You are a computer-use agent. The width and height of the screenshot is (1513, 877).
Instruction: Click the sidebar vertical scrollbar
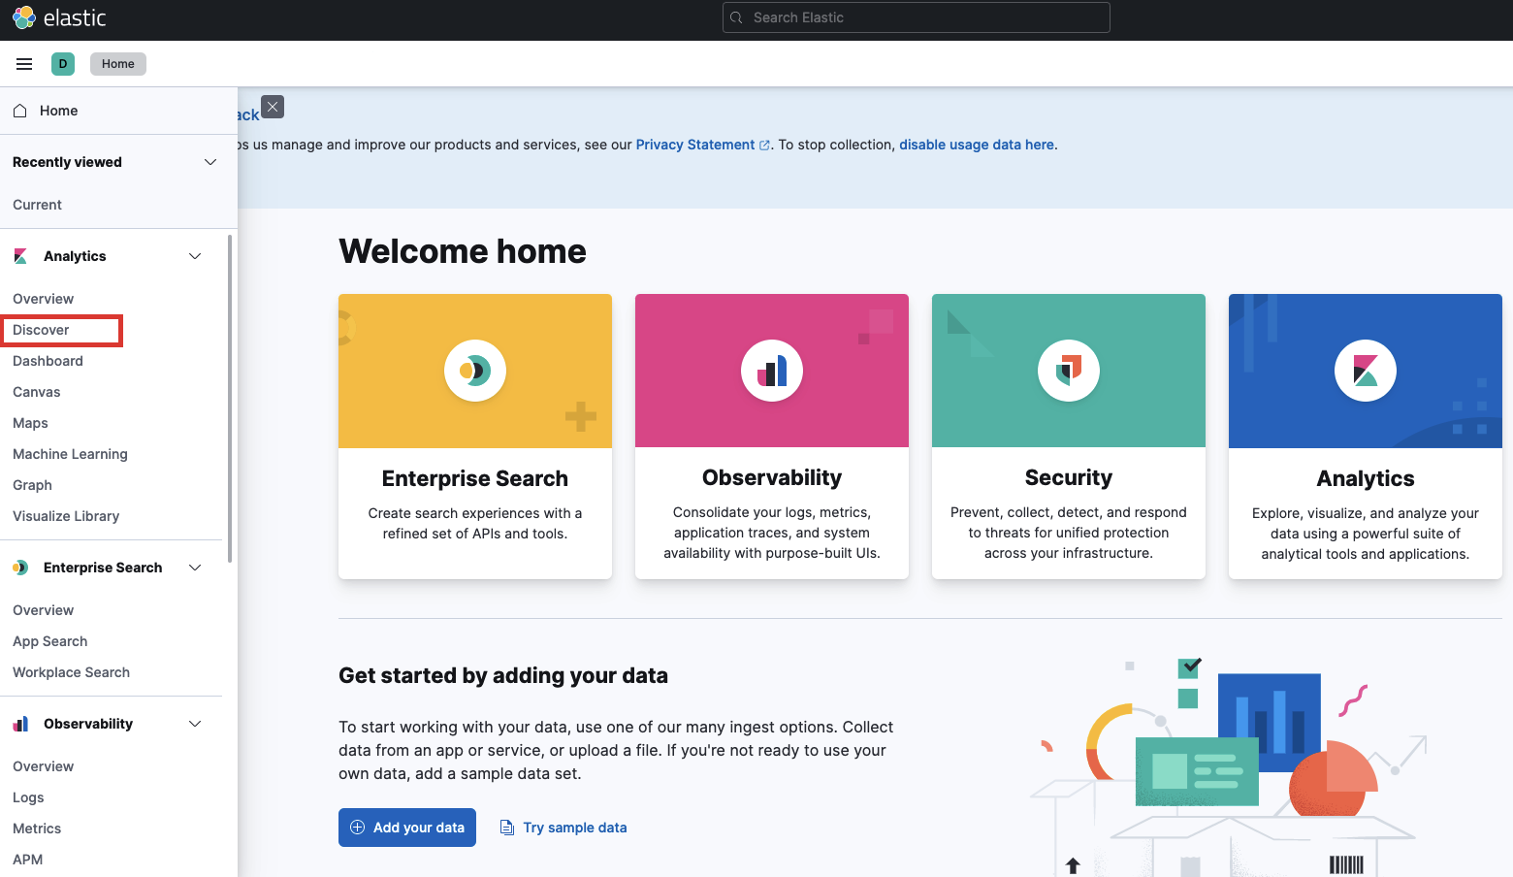(x=230, y=398)
